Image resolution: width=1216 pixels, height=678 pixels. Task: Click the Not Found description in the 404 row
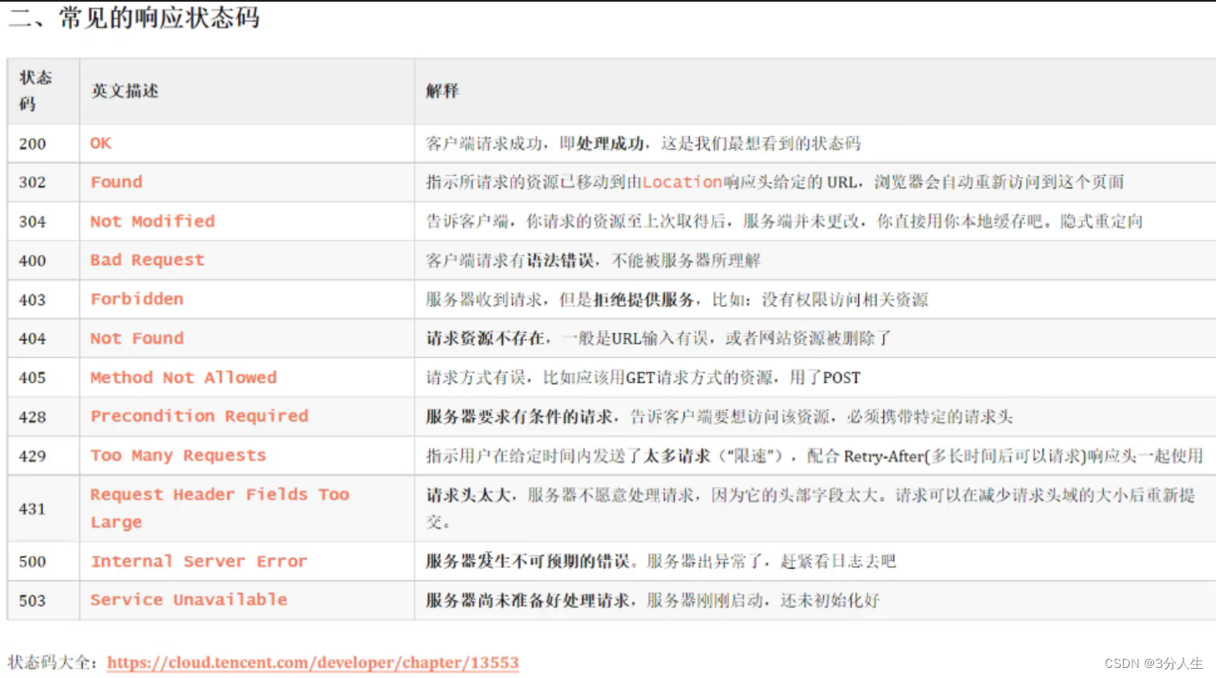137,339
